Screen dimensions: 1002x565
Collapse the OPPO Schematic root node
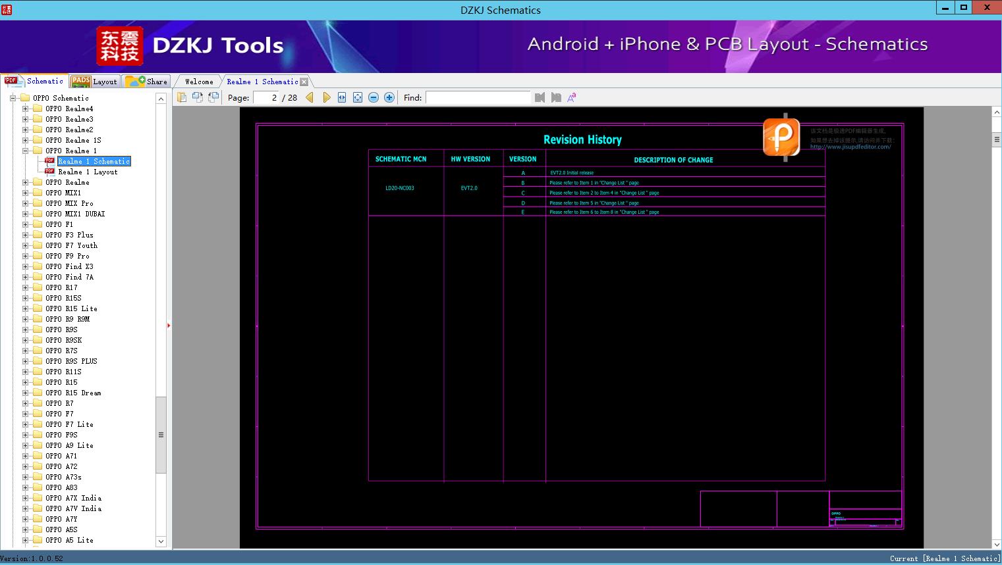[13, 98]
